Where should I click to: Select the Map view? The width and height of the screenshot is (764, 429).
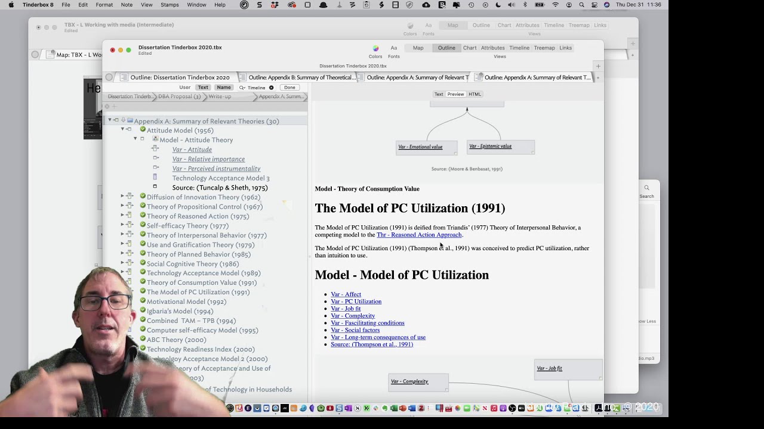(x=418, y=48)
